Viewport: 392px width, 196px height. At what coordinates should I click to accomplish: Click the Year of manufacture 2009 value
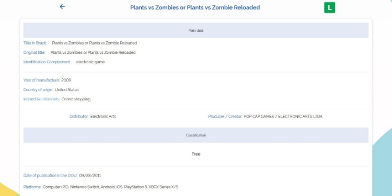(66, 80)
